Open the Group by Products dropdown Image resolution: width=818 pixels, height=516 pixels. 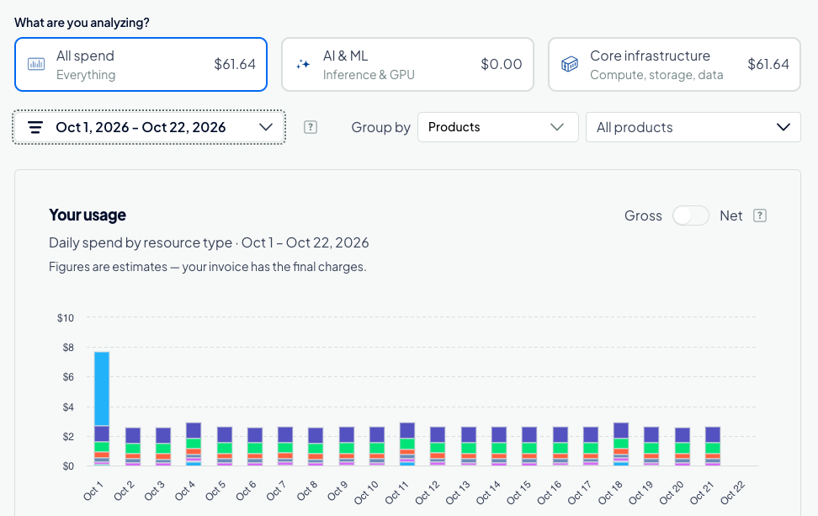pos(497,127)
